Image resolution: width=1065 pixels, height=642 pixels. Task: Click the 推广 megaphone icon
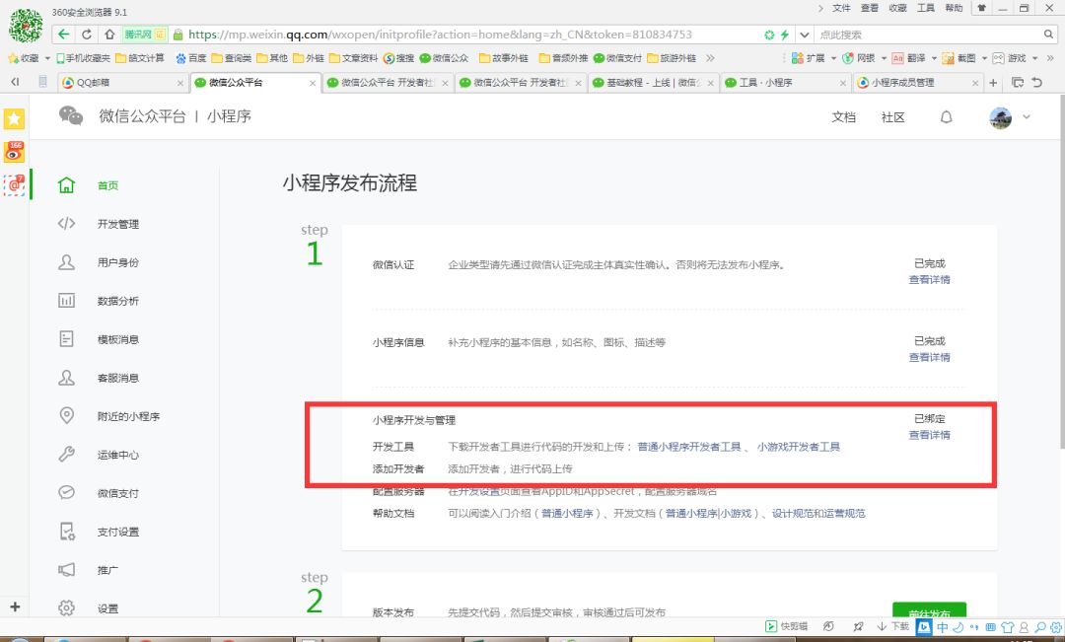point(67,570)
